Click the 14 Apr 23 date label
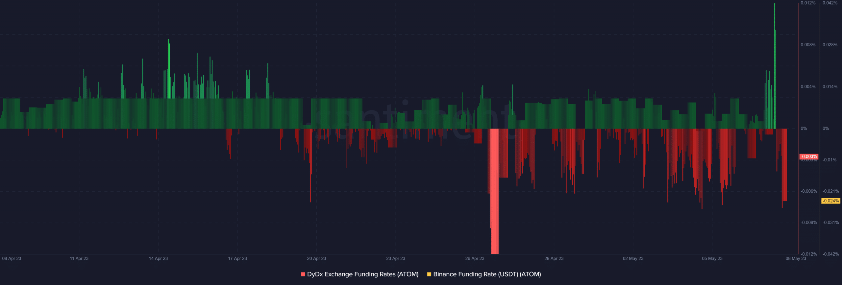The width and height of the screenshot is (842, 285). coord(158,258)
